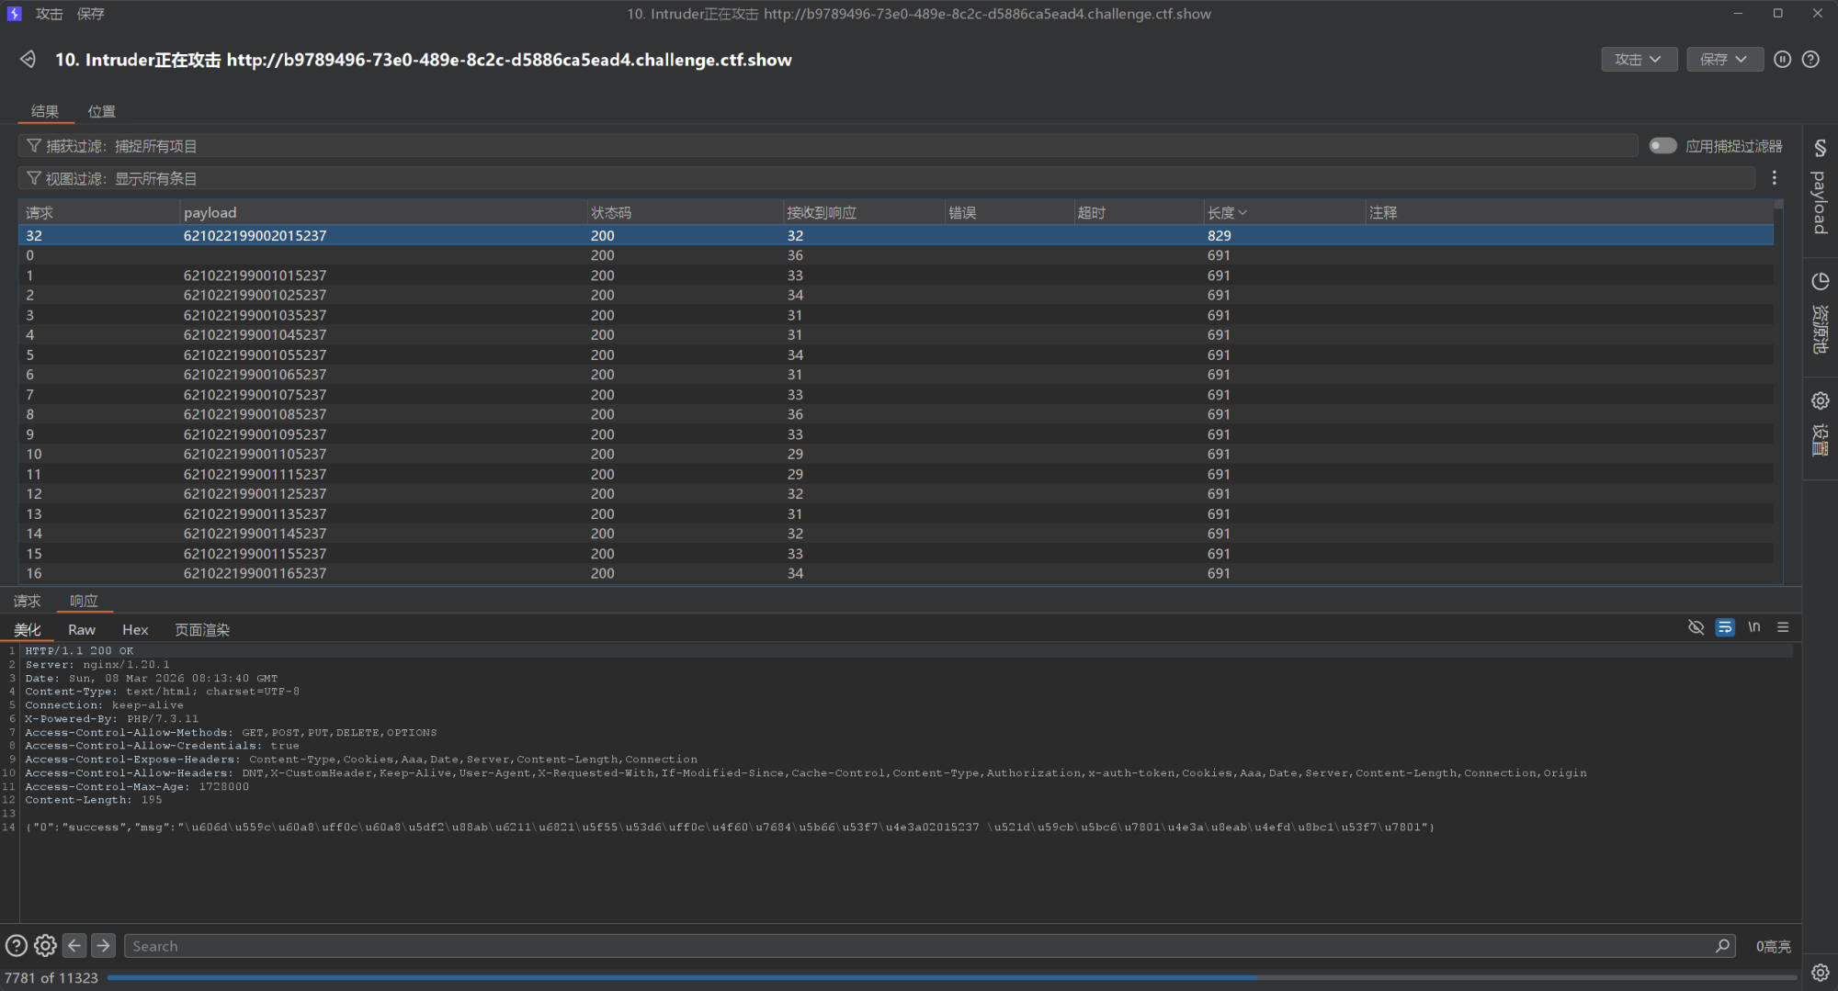Open the help icon at top right
Viewport: 1838px width, 991px height.
1810,60
